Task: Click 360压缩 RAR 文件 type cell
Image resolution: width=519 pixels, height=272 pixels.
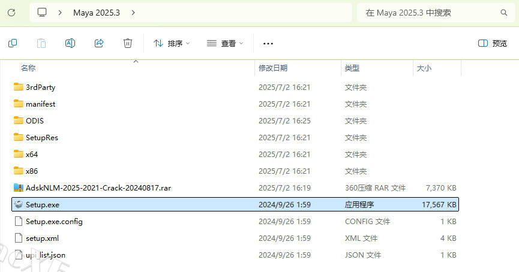Action: click(x=376, y=188)
